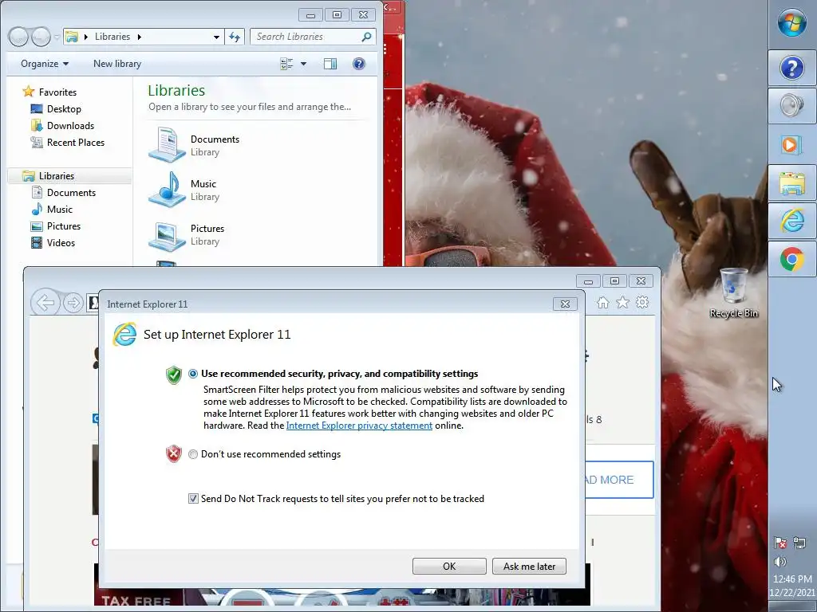Click the gray speaker icon on the taskbar

point(792,106)
